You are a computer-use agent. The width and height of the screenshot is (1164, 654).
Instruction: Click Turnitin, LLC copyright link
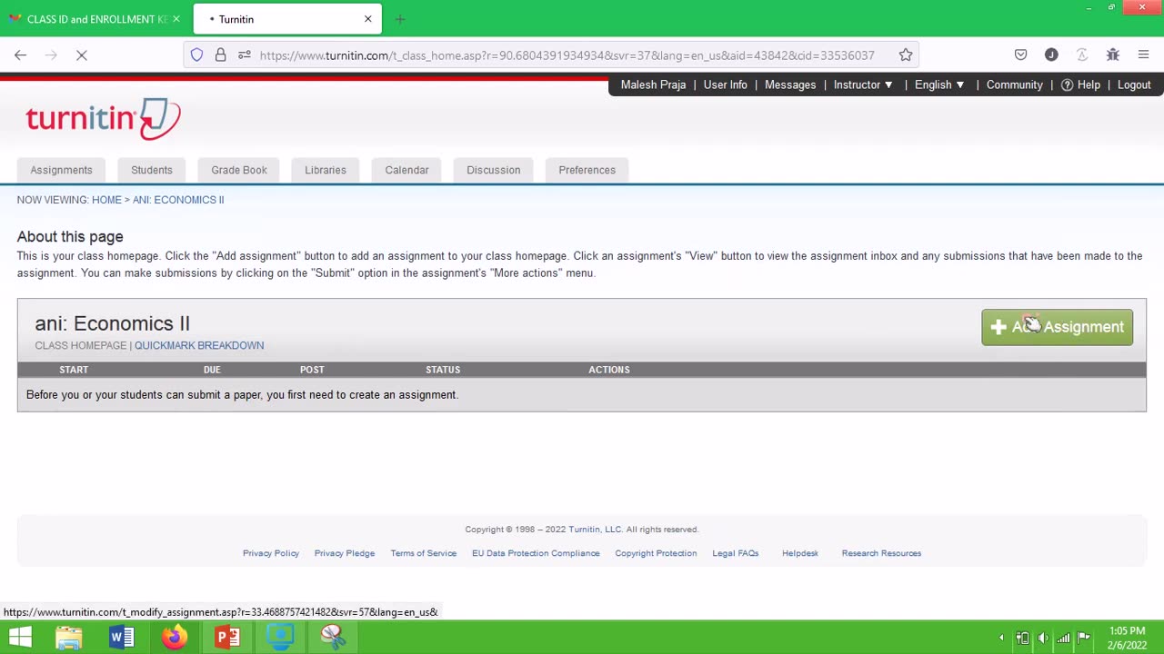595,530
